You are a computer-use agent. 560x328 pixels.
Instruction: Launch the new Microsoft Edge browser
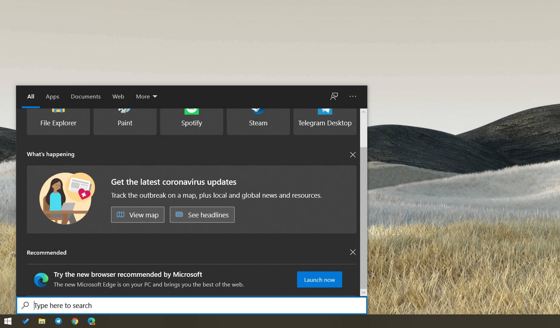point(319,279)
